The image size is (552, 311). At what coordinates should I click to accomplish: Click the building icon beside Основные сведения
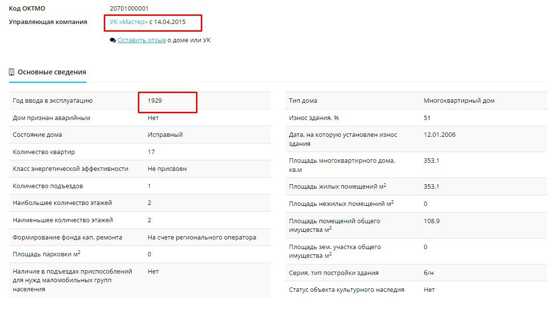click(x=12, y=72)
